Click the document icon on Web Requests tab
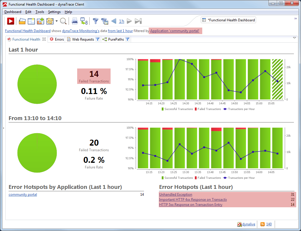 click(69, 39)
